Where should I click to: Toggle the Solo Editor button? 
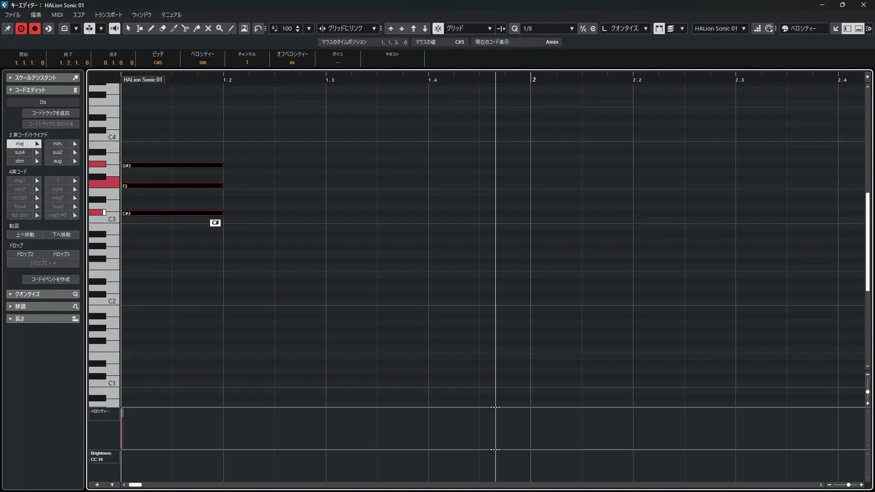point(21,28)
